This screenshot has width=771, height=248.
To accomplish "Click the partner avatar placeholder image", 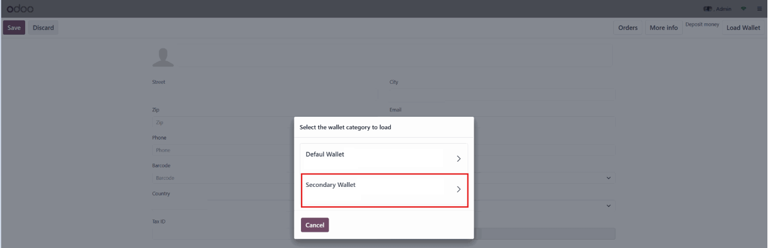I will tap(163, 57).
